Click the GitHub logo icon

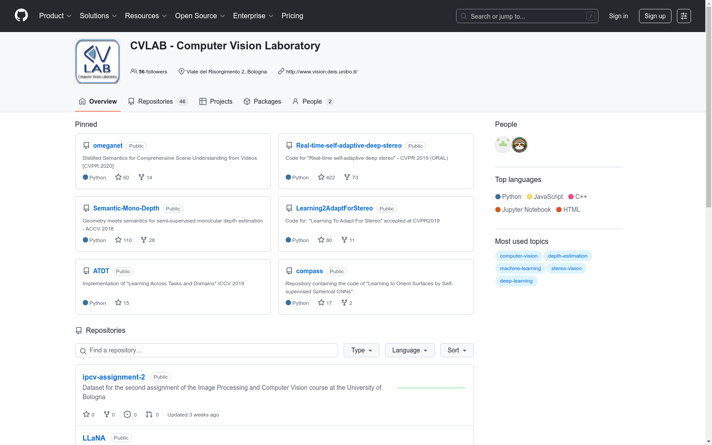coord(21,16)
